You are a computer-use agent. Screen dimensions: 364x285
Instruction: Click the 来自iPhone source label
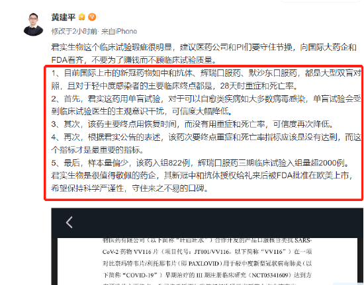pos(119,31)
